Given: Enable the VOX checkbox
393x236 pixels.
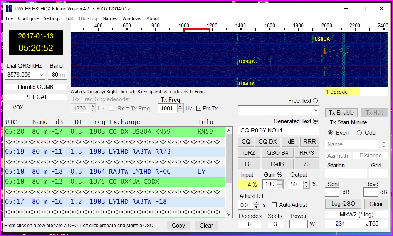Looking at the screenshot, I should pyautogui.click(x=8, y=108).
